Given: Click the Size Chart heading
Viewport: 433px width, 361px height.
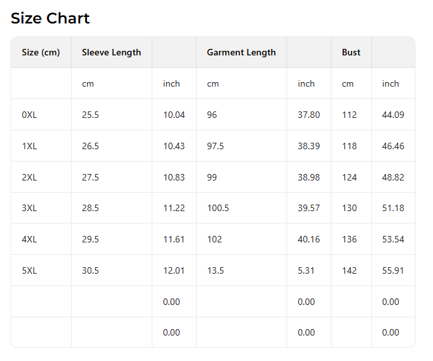Looking at the screenshot, I should tap(50, 18).
